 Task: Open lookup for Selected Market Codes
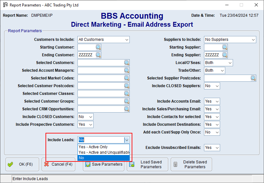[x=127, y=78]
